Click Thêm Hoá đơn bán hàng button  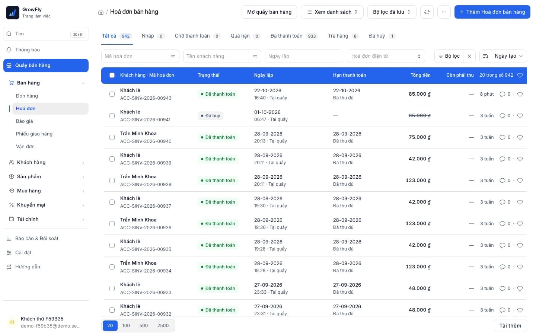(492, 12)
